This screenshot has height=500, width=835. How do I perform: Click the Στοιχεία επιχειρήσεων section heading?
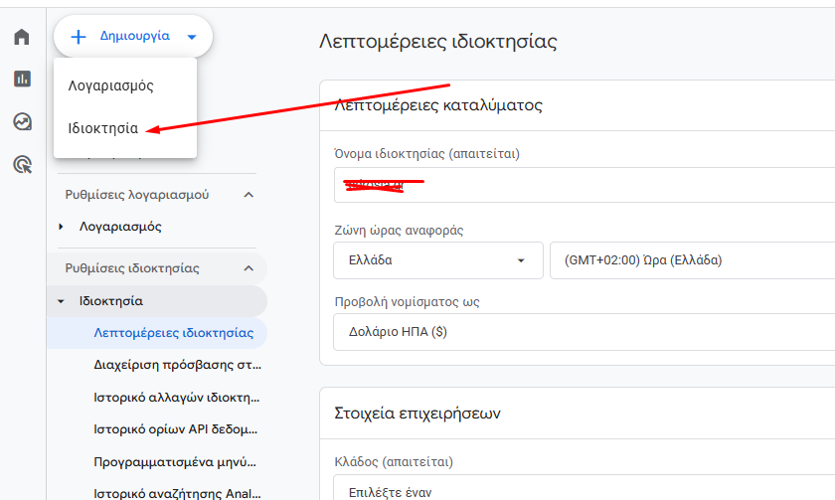[x=417, y=414]
